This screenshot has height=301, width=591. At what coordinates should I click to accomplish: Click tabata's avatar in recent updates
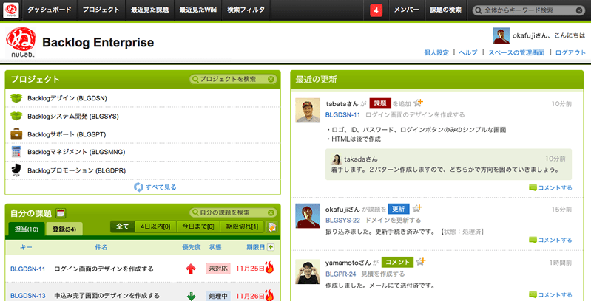tap(308, 111)
